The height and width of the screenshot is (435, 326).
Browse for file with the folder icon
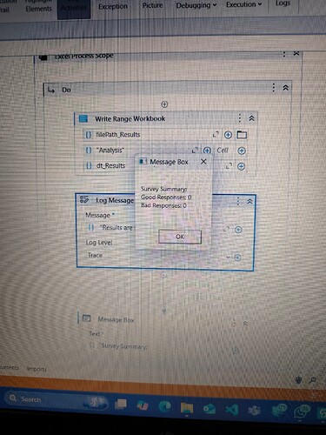242,135
